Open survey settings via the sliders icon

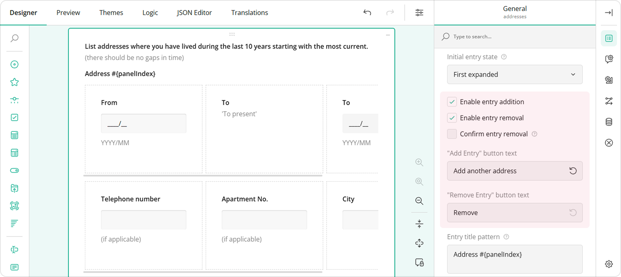point(419,12)
